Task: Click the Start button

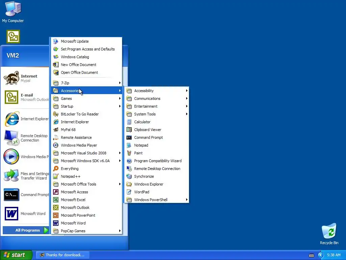Action: (x=16, y=255)
